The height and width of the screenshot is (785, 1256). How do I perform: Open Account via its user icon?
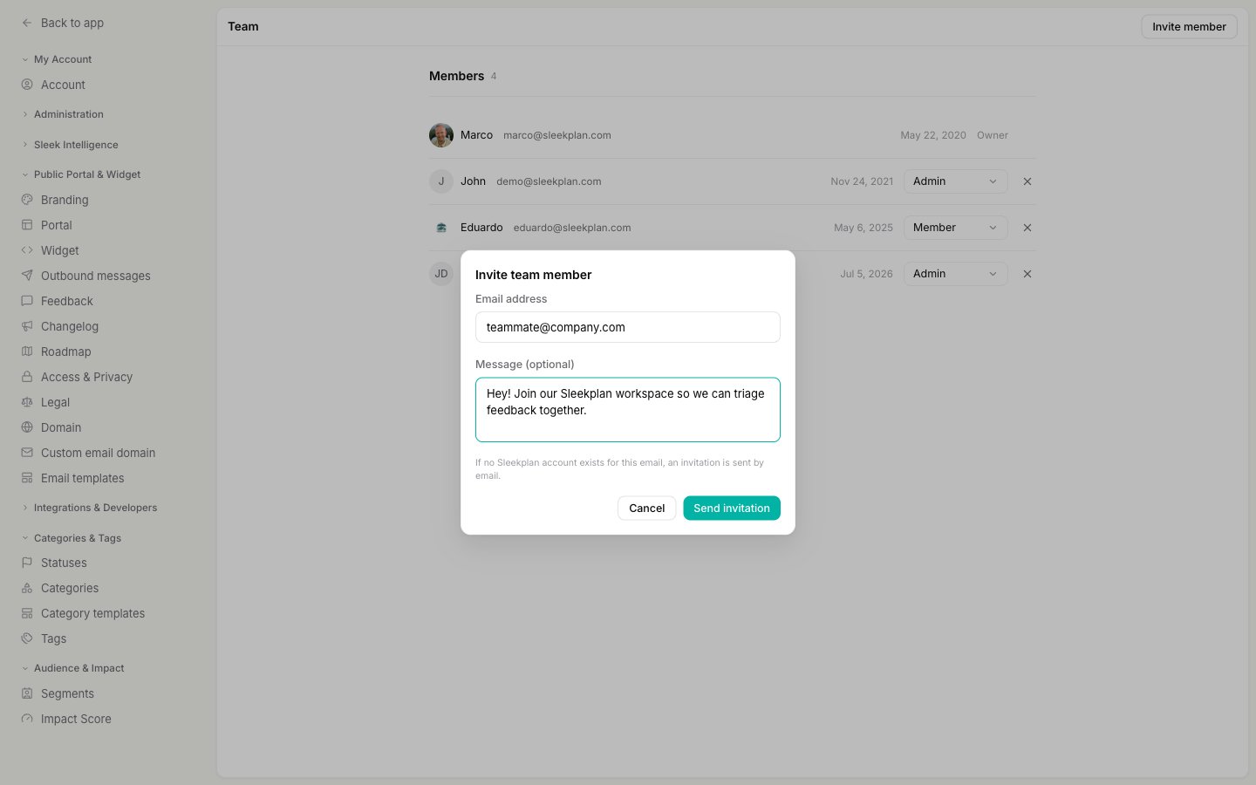coord(27,85)
